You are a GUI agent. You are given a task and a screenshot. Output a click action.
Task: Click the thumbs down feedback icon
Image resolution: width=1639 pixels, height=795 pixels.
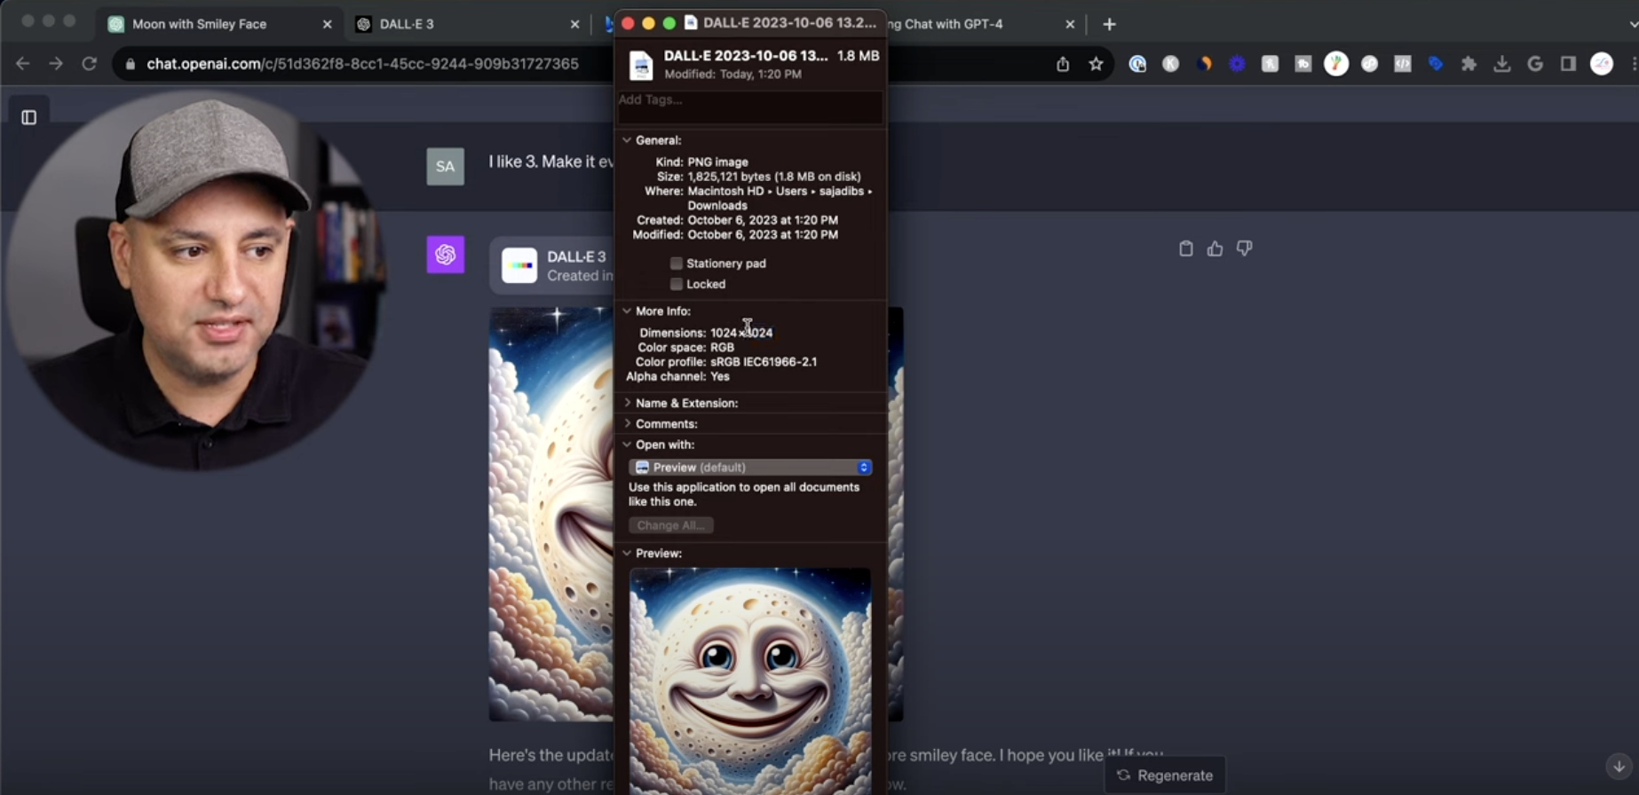1244,249
